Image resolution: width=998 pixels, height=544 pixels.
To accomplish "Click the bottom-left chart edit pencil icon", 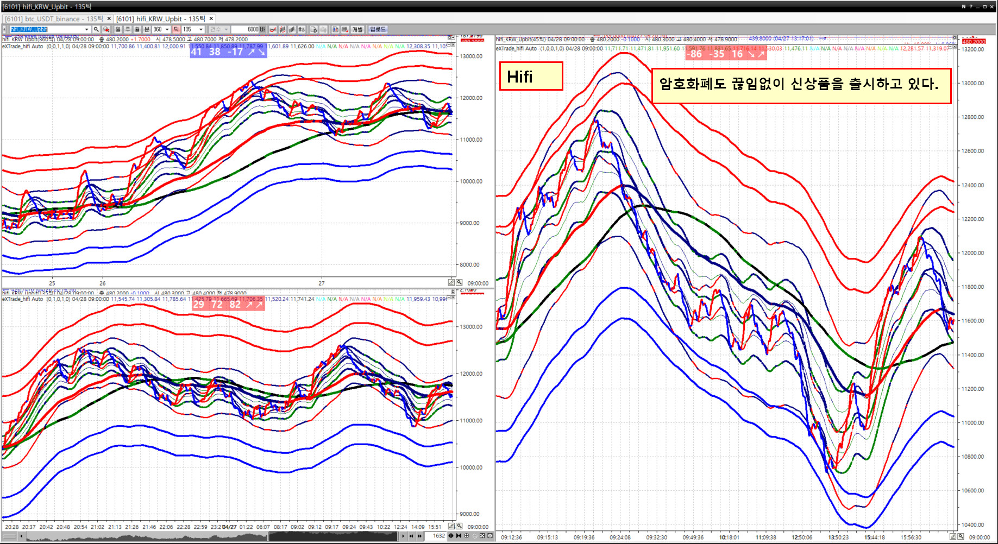I will 451,526.
